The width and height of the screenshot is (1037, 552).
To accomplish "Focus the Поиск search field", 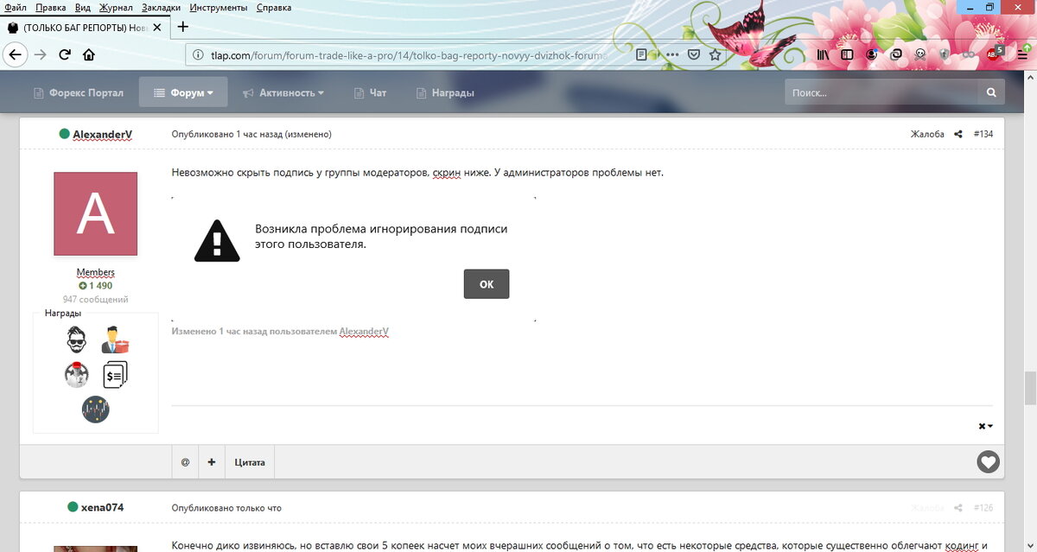I will pyautogui.click(x=881, y=92).
